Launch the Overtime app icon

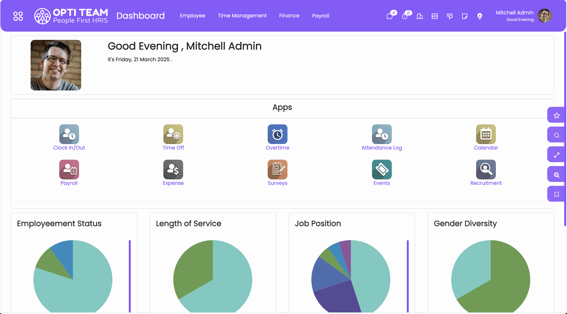coord(277,134)
